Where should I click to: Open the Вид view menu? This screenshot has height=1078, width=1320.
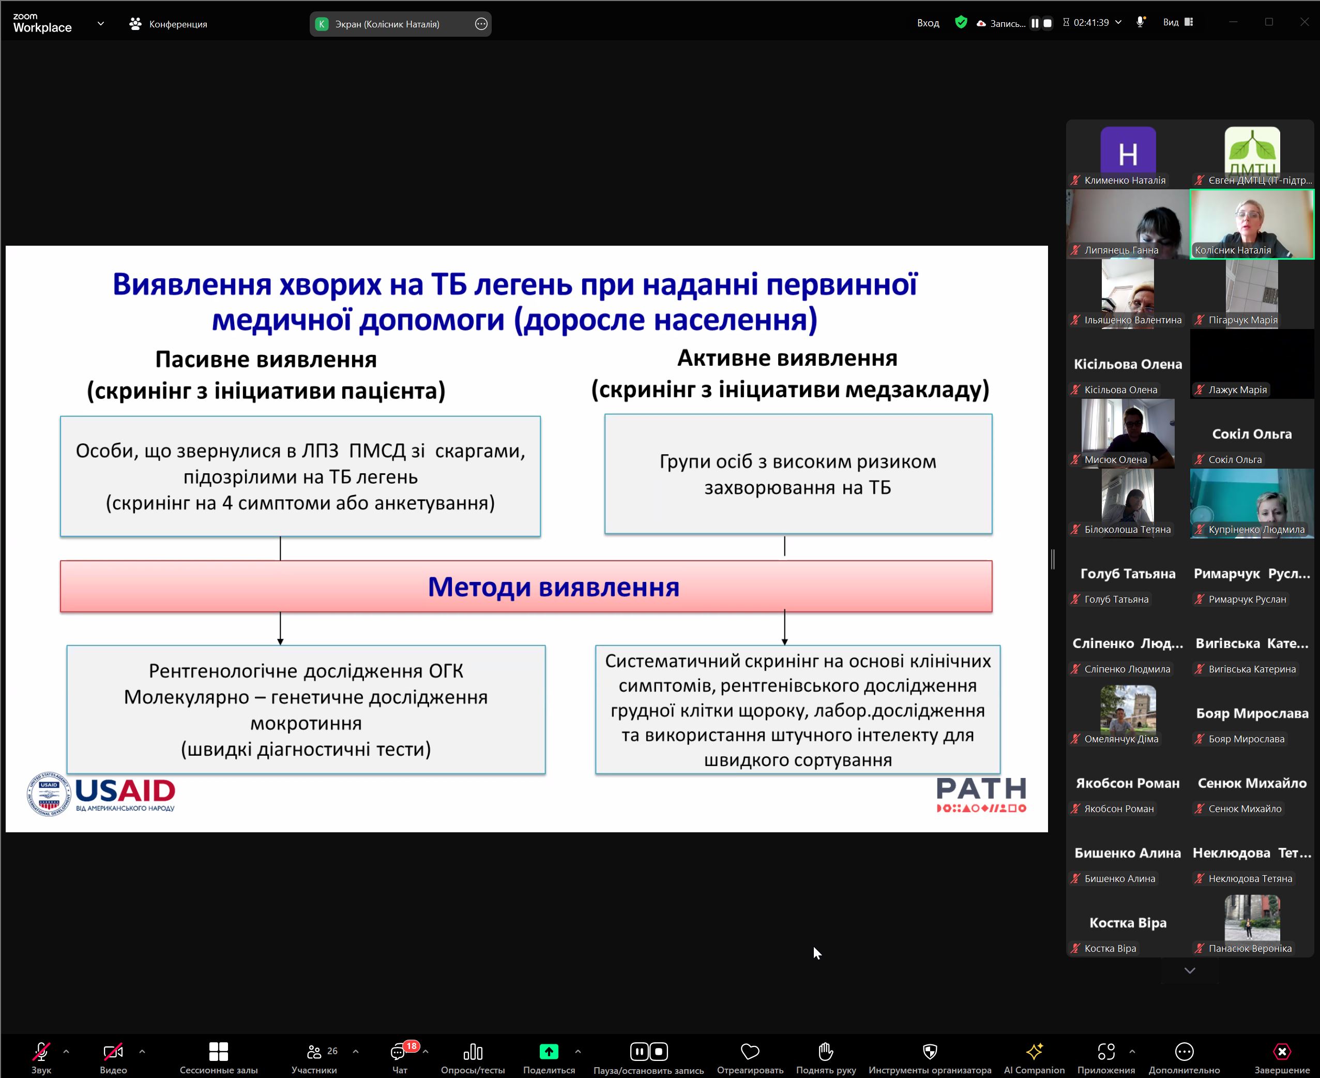[x=1177, y=22]
